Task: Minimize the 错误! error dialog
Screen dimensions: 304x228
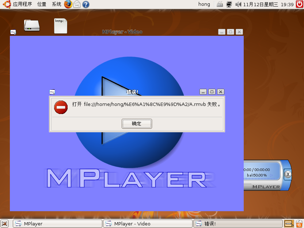Action: click(x=203, y=92)
